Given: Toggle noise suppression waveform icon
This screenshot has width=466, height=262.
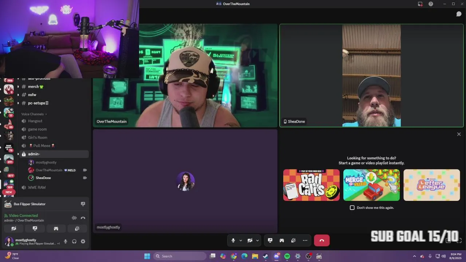Looking at the screenshot, I should pos(74,218).
